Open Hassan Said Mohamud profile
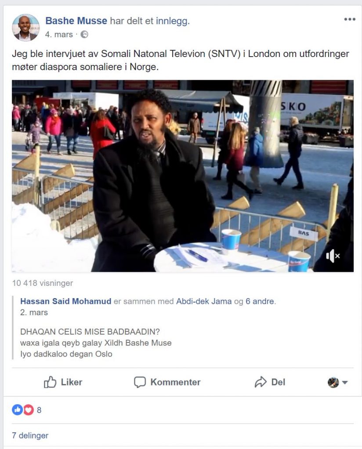Screen dimensions: 362x449 tap(66, 301)
